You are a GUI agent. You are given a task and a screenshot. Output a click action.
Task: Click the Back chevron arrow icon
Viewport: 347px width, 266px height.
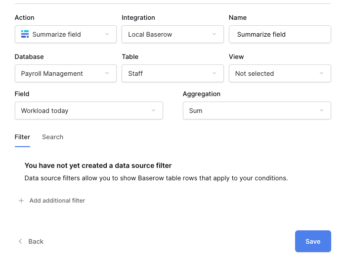[x=20, y=241]
